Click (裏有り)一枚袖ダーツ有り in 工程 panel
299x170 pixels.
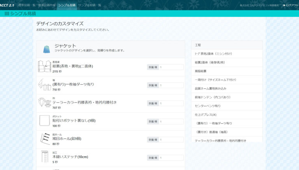pos(227,123)
